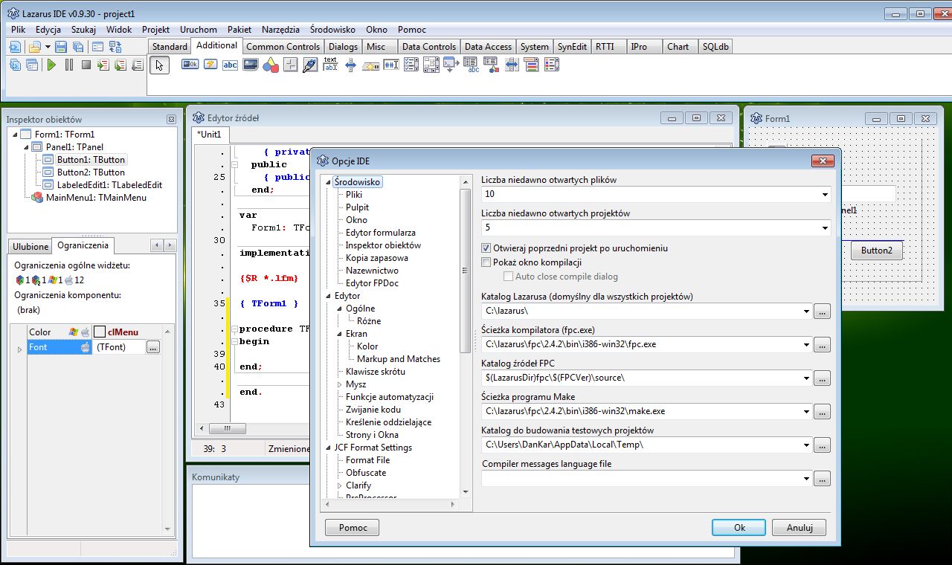Open the toolbar Open-file dropdown arrow

coord(48,47)
